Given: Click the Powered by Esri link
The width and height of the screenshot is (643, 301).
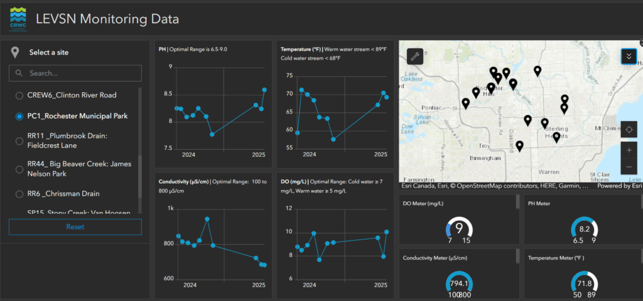Looking at the screenshot, I should pos(619,186).
